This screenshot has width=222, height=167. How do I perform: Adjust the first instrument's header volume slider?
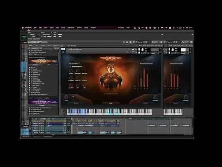pyautogui.click(x=154, y=50)
